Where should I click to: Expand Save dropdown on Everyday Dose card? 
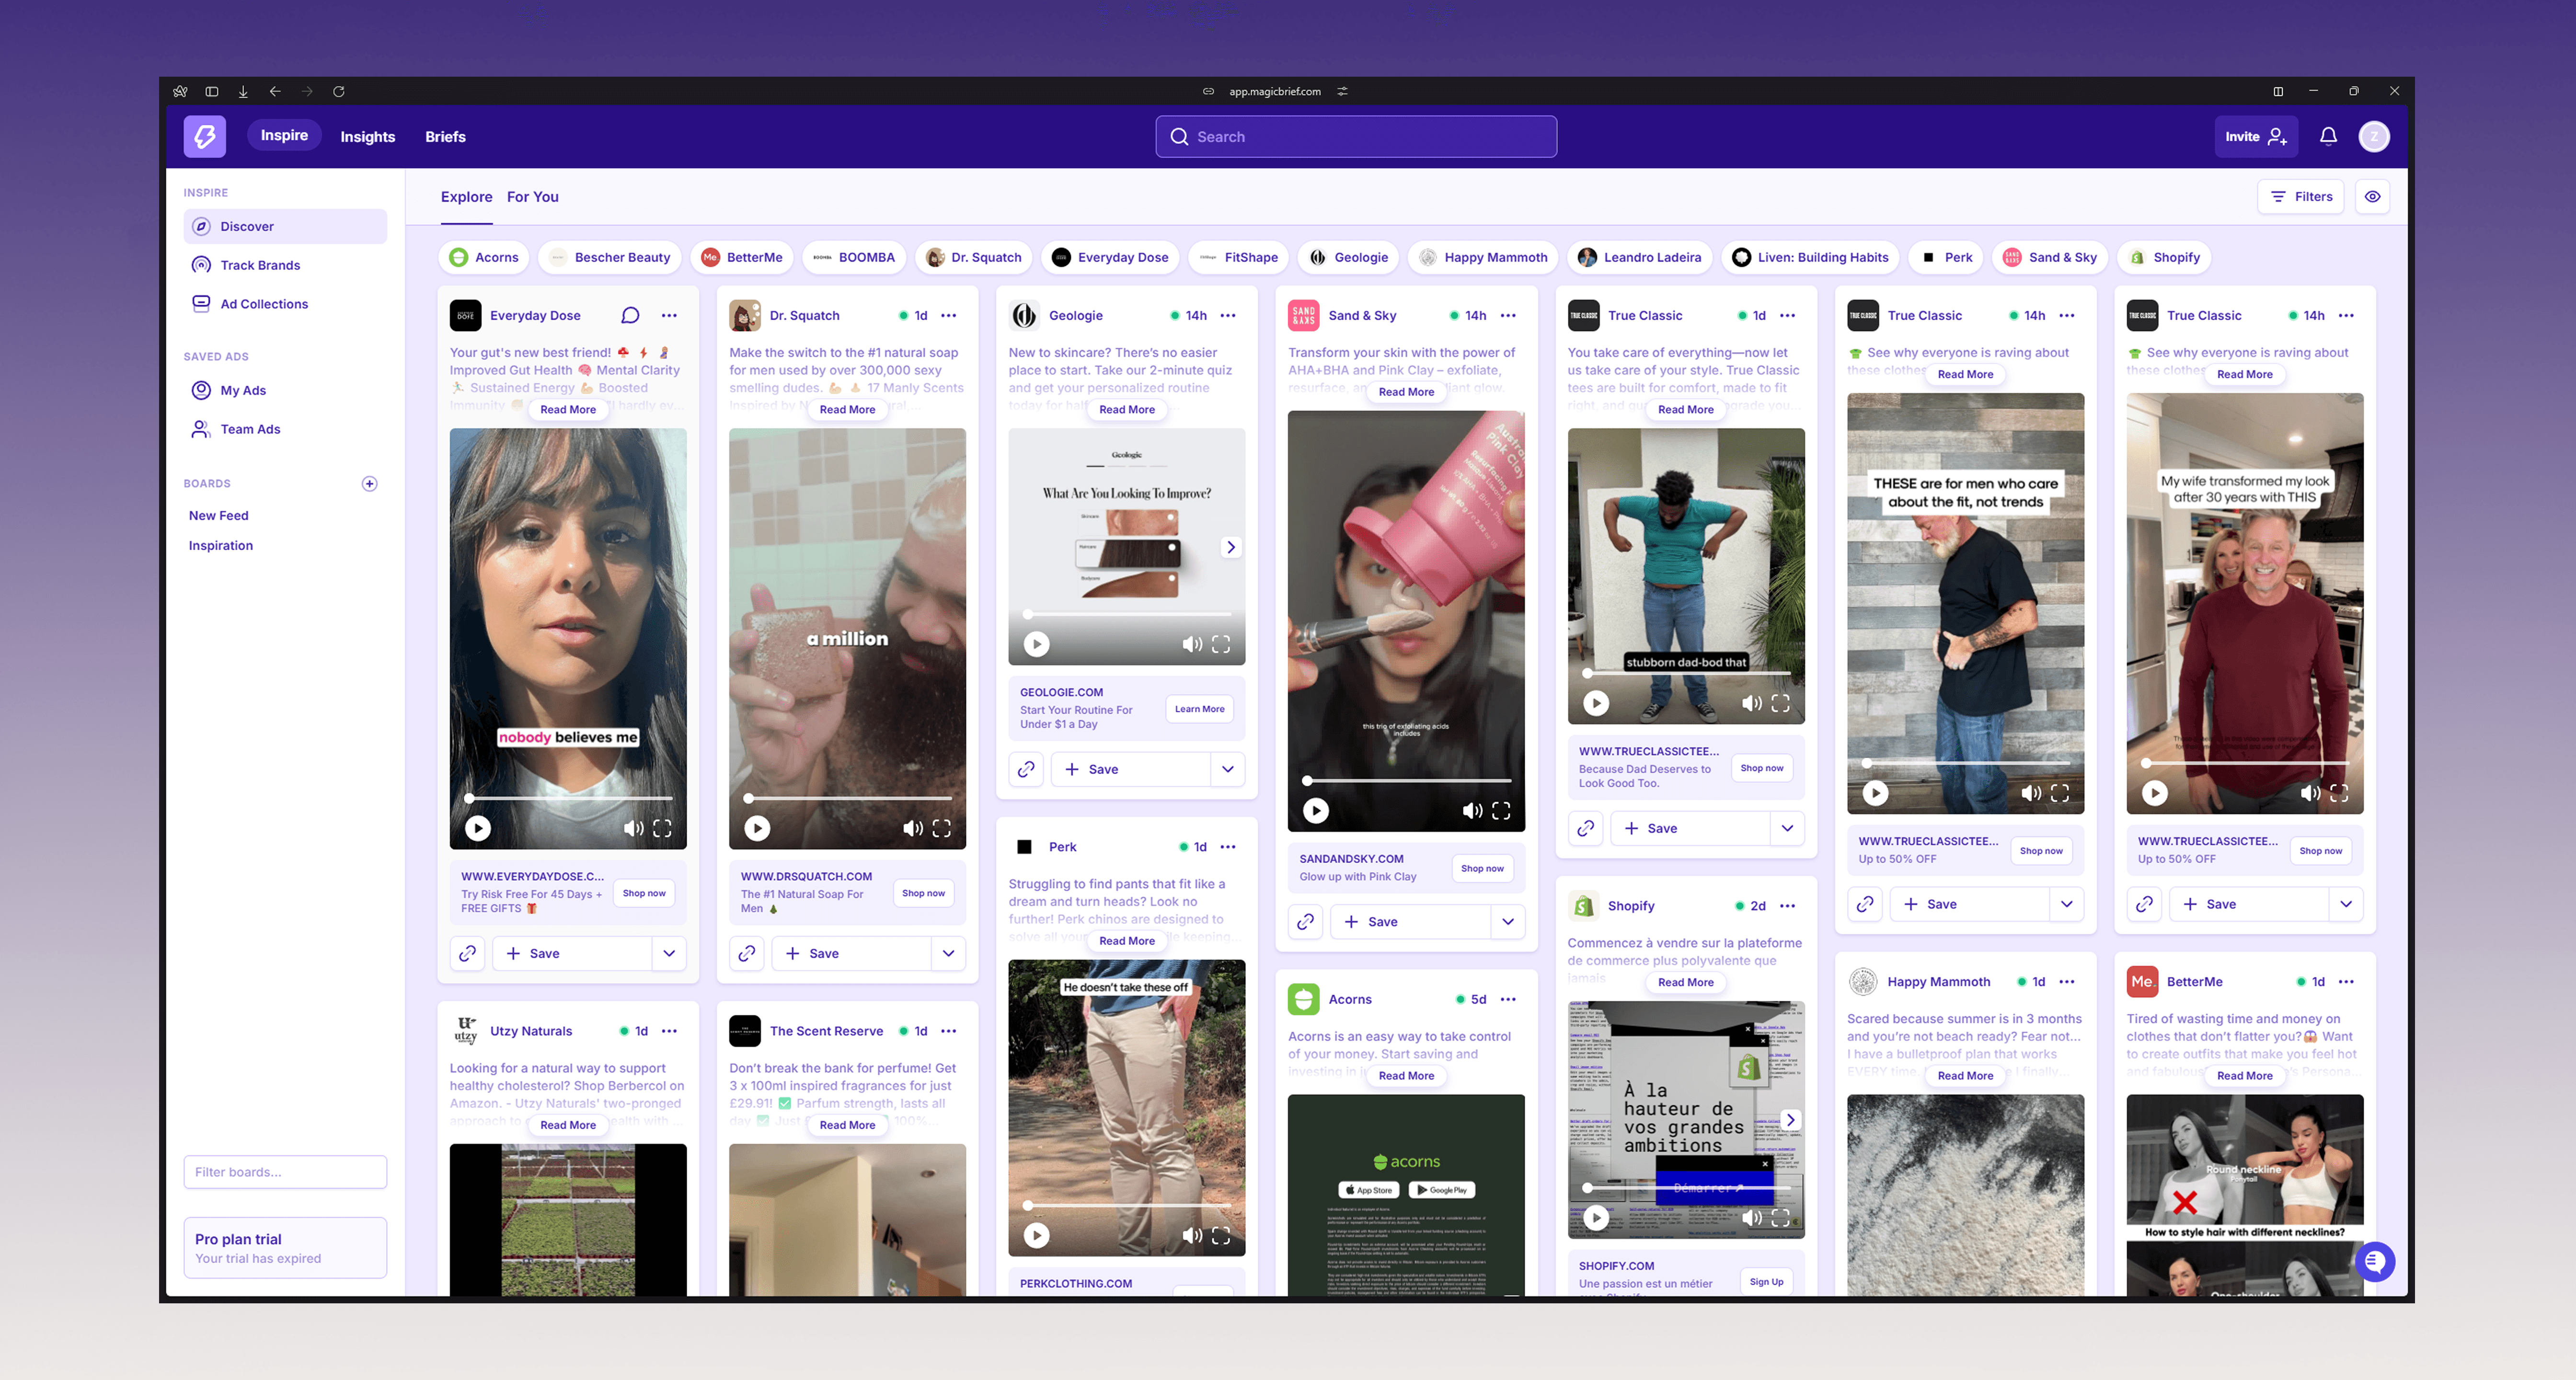669,953
